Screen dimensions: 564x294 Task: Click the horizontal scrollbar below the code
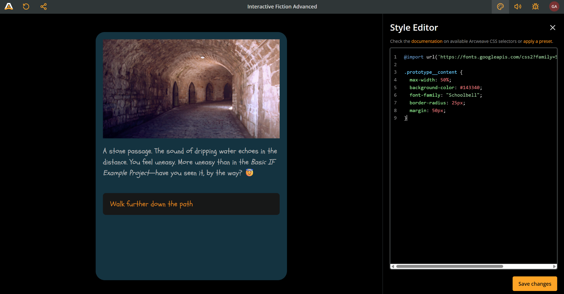[449, 266]
